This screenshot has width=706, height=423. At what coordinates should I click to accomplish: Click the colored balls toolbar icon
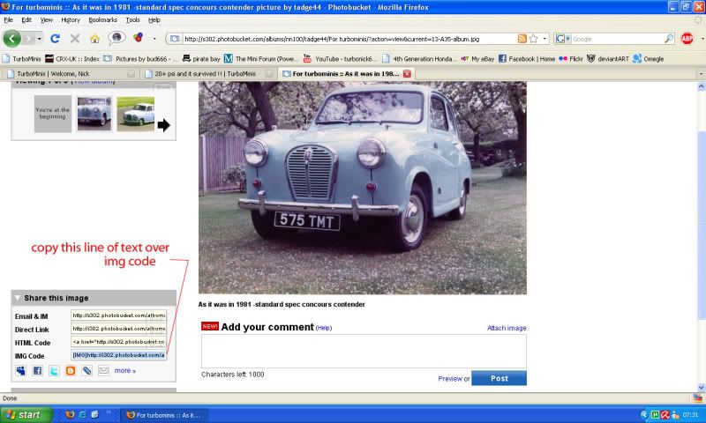coord(139,38)
